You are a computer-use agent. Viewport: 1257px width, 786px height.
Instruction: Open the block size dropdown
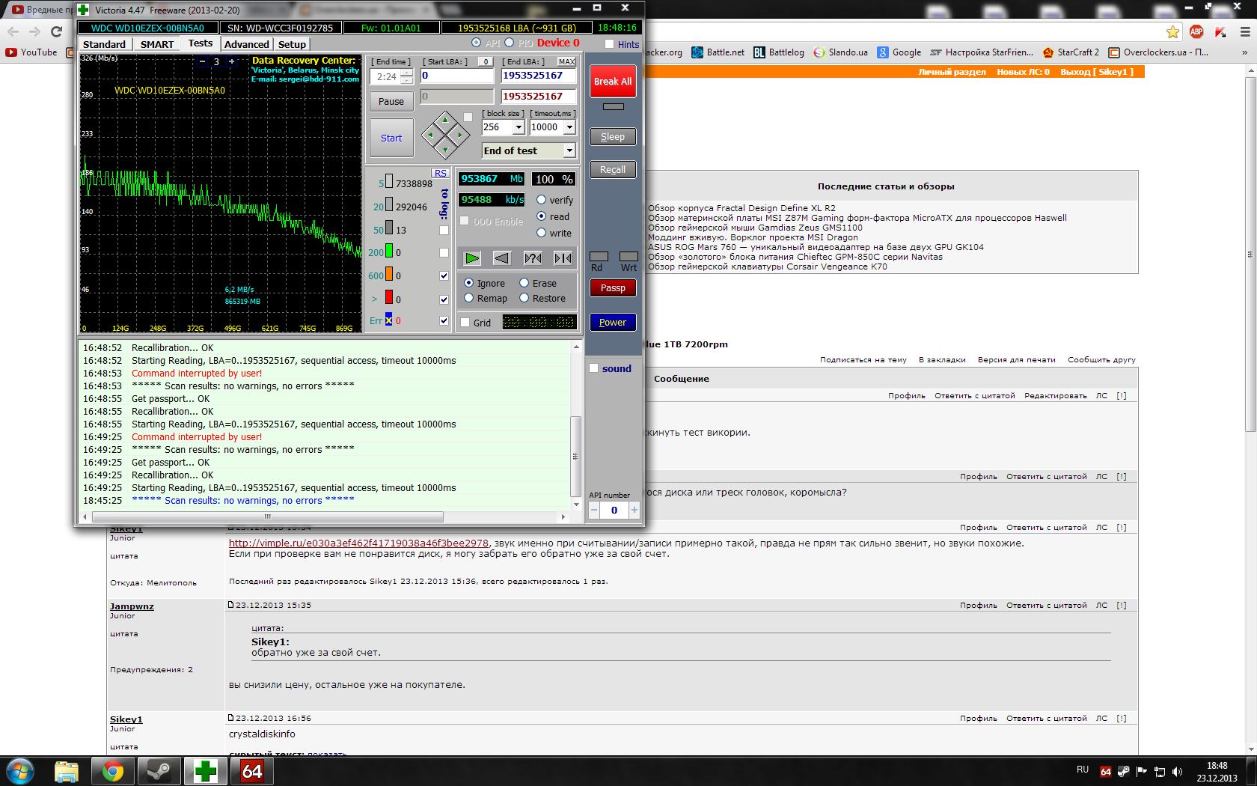519,127
